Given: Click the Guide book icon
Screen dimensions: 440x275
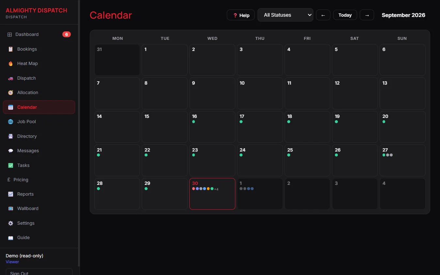Looking at the screenshot, I should tap(11, 238).
